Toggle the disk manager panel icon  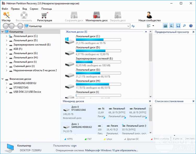(x=165, y=26)
